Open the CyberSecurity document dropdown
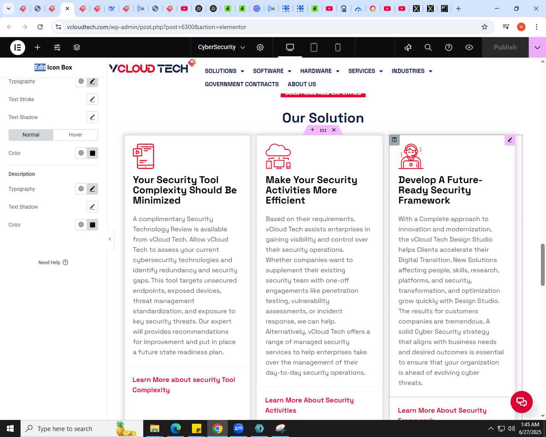Screen dimensions: 546x437 pos(221,47)
